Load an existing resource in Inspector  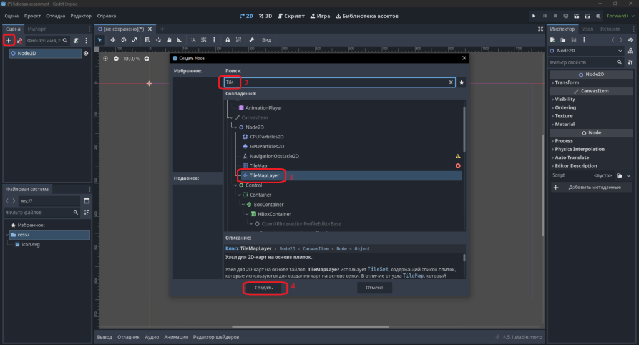(x=563, y=40)
